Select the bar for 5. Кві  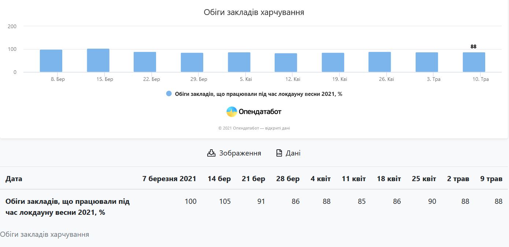point(239,61)
